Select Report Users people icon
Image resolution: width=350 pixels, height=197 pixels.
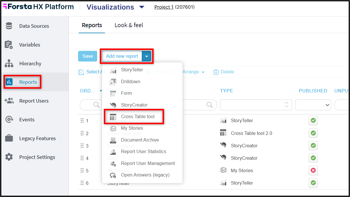[x=9, y=101]
